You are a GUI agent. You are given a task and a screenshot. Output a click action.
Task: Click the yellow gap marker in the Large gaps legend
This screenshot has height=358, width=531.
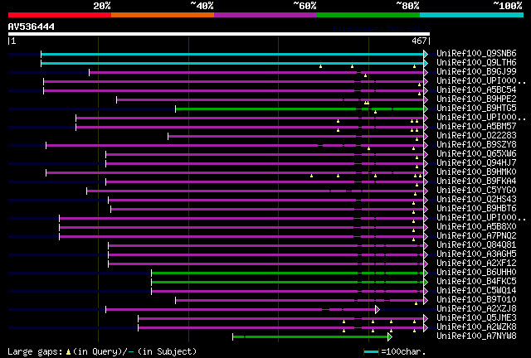pos(68,352)
